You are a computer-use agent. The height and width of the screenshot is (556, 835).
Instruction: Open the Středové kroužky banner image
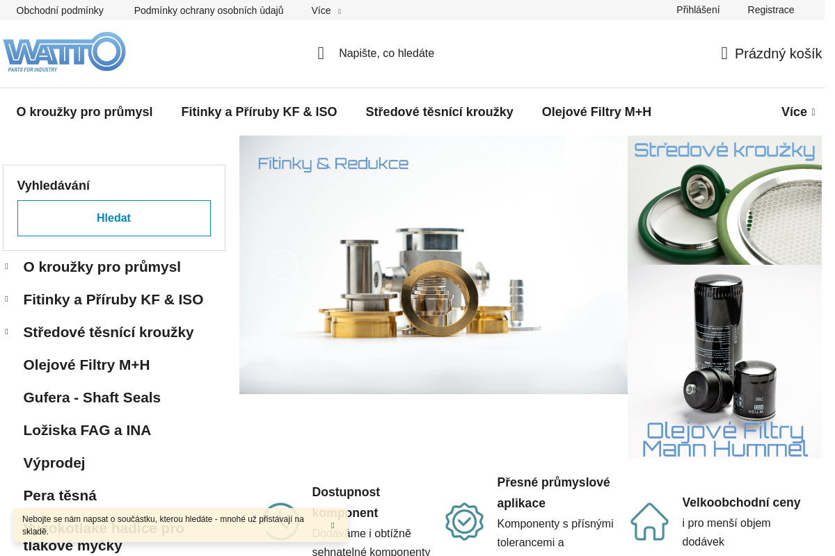724,200
